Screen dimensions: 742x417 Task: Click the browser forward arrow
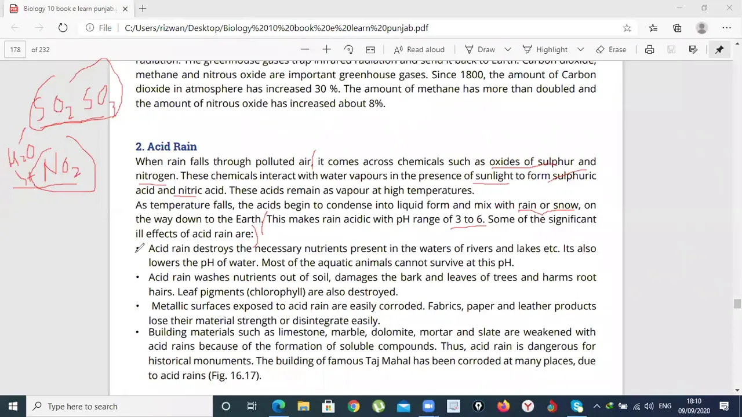pos(39,28)
